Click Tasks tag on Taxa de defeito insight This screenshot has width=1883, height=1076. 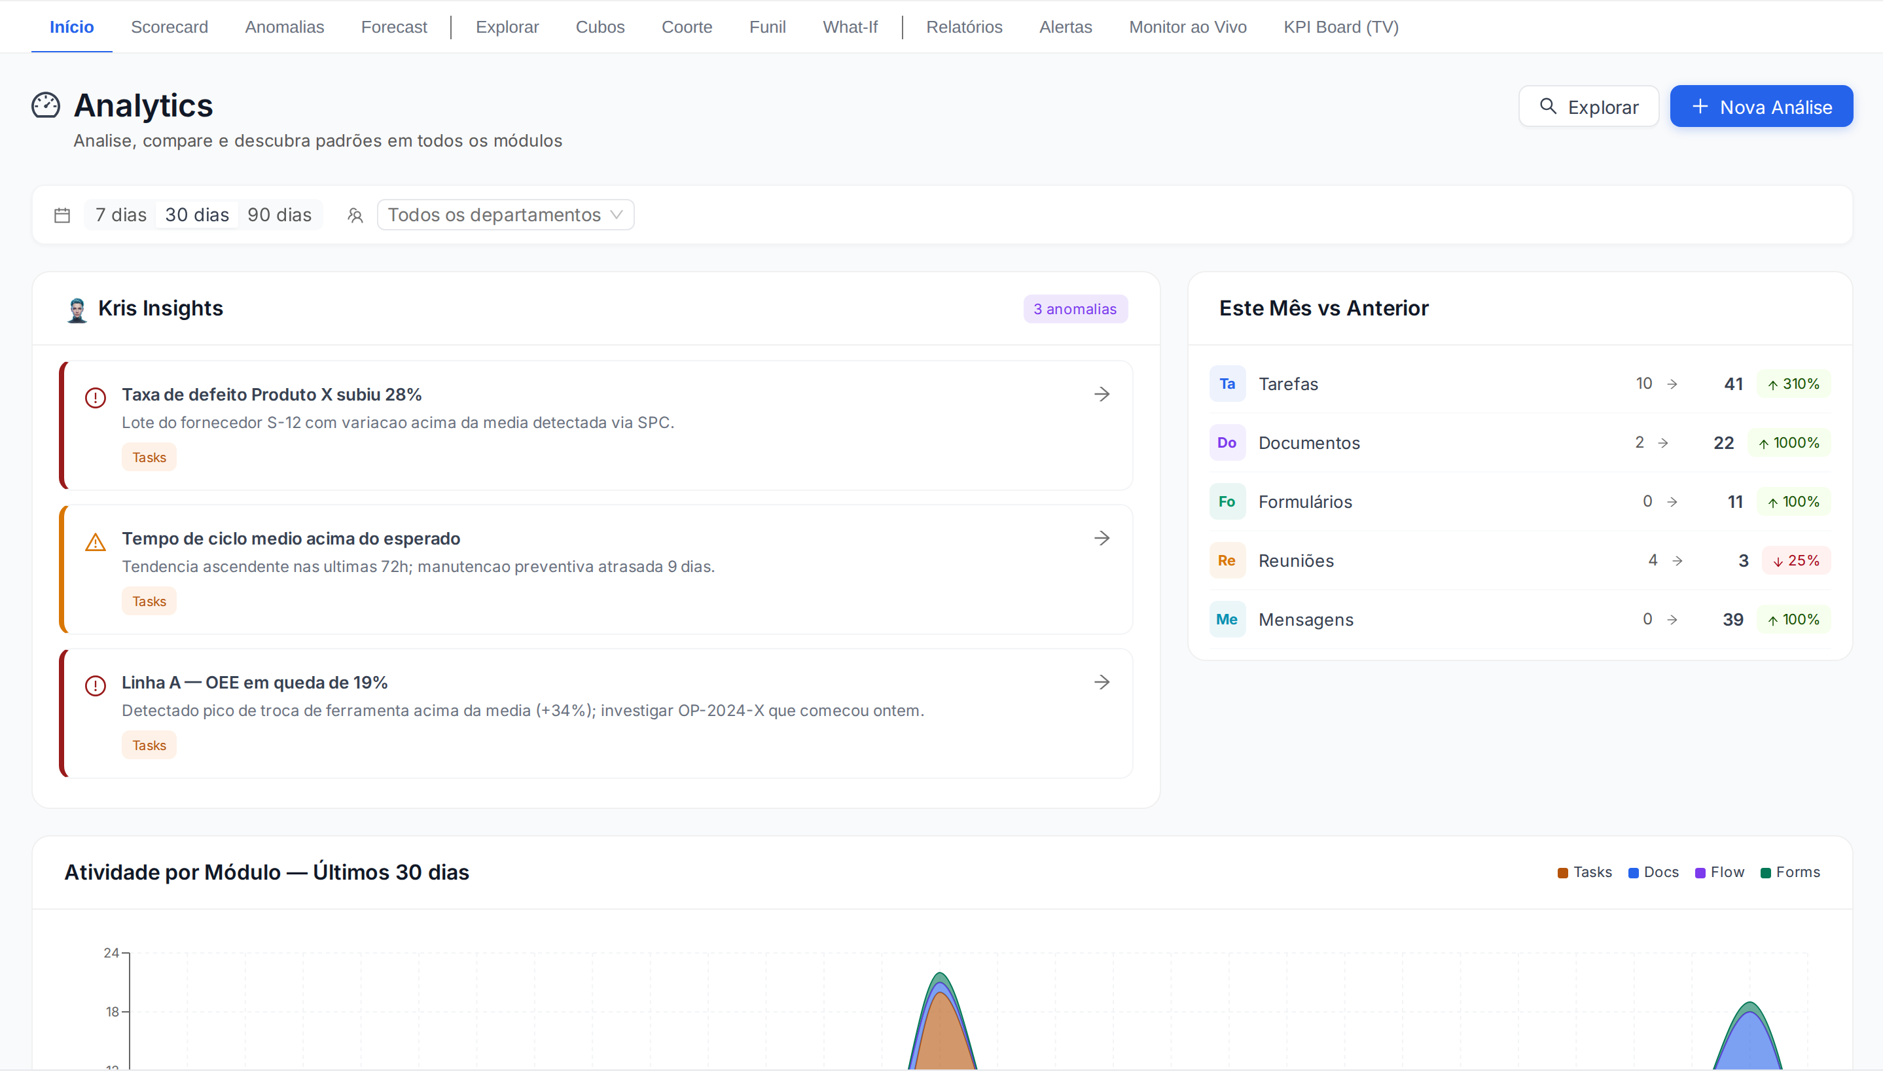tap(149, 457)
